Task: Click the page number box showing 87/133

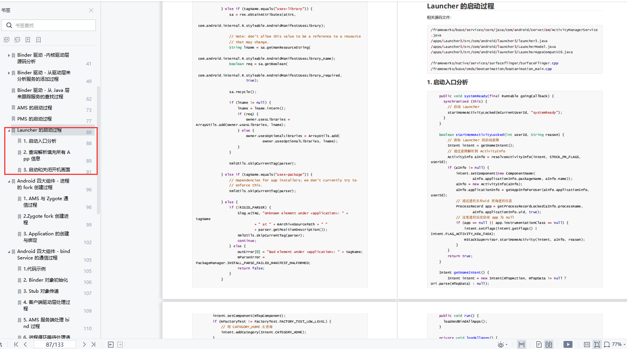Action: click(55, 344)
